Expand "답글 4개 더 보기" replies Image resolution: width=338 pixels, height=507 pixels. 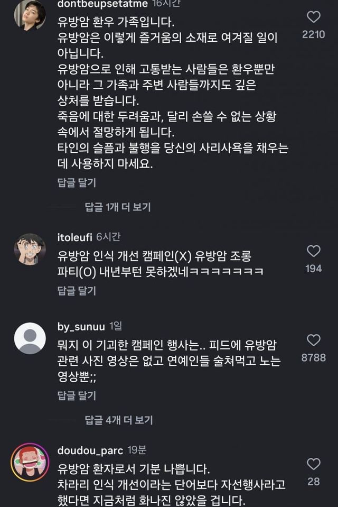pos(119,420)
